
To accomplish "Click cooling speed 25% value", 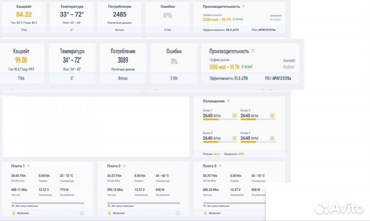I will 241,154.
